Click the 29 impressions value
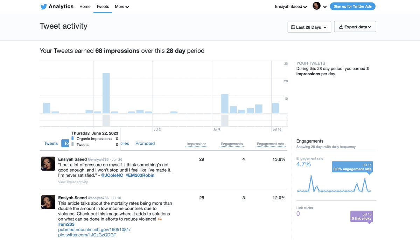Screen dimensions: 420x240 202,159
